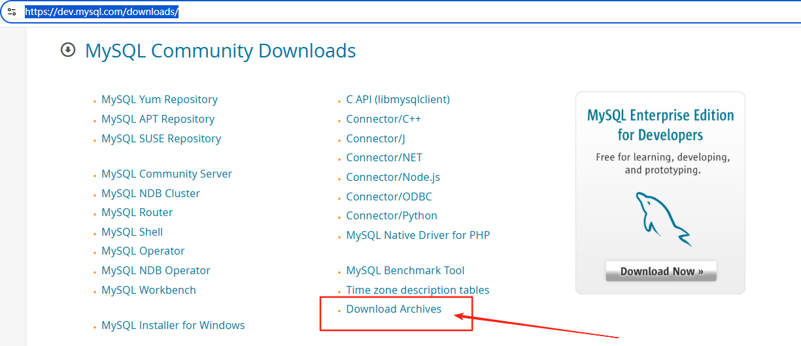Open MySQL Native Driver for PHP link
Viewport: 801px width, 346px height.
tap(418, 235)
